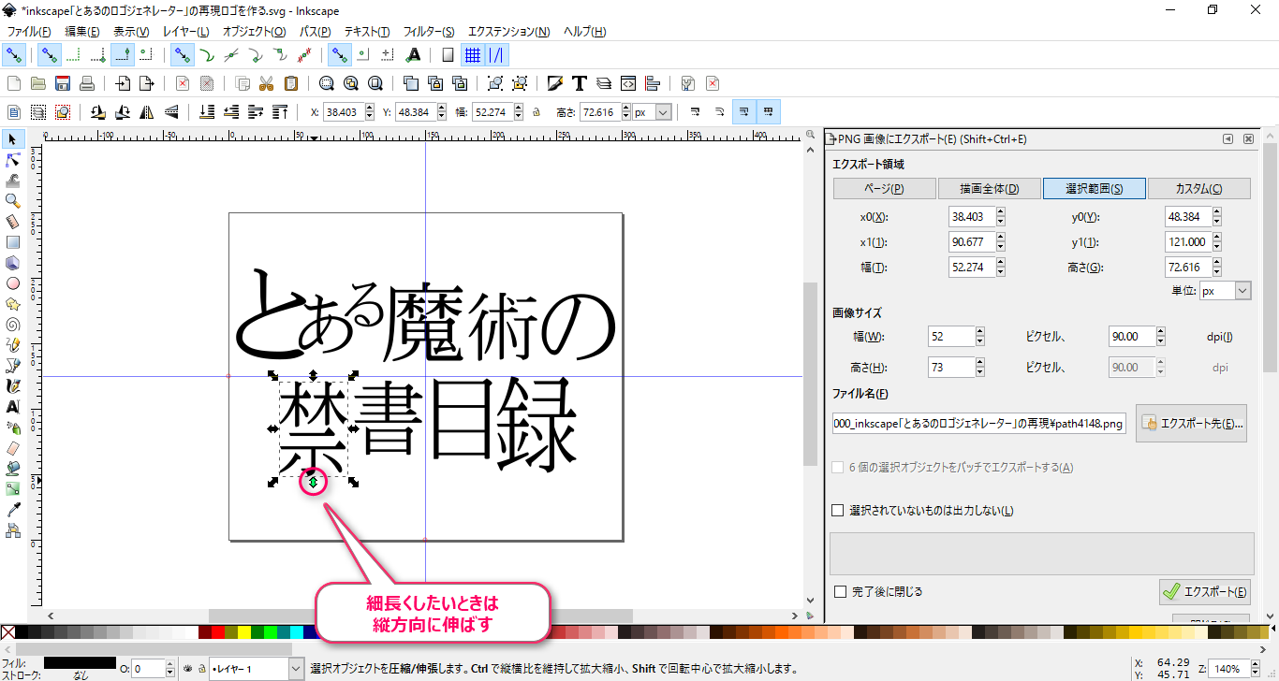This screenshot has height=681, width=1279.
Task: Select the Spray tool
Action: tap(13, 427)
